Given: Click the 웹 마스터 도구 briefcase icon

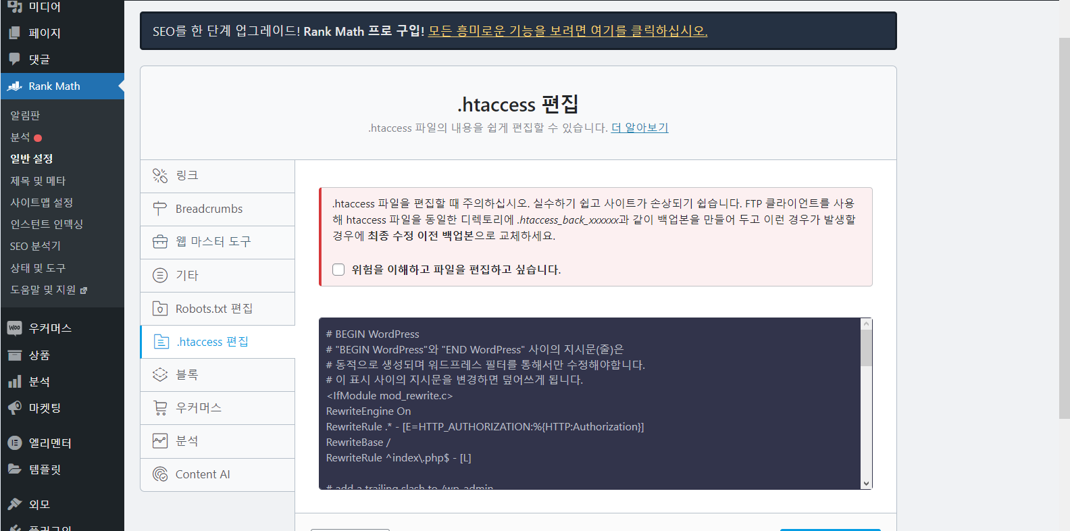Looking at the screenshot, I should (160, 242).
